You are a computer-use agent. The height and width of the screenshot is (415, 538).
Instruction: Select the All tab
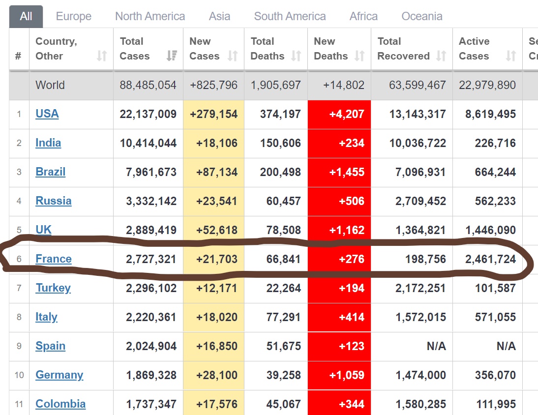(26, 16)
